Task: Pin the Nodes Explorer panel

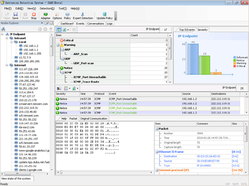Action: point(47,23)
